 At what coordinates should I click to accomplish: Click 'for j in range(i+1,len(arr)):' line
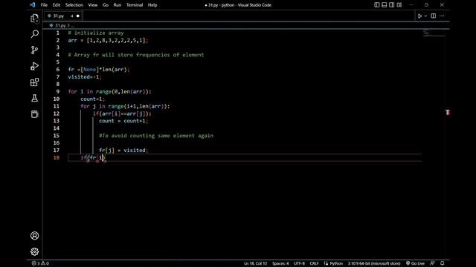coord(125,106)
